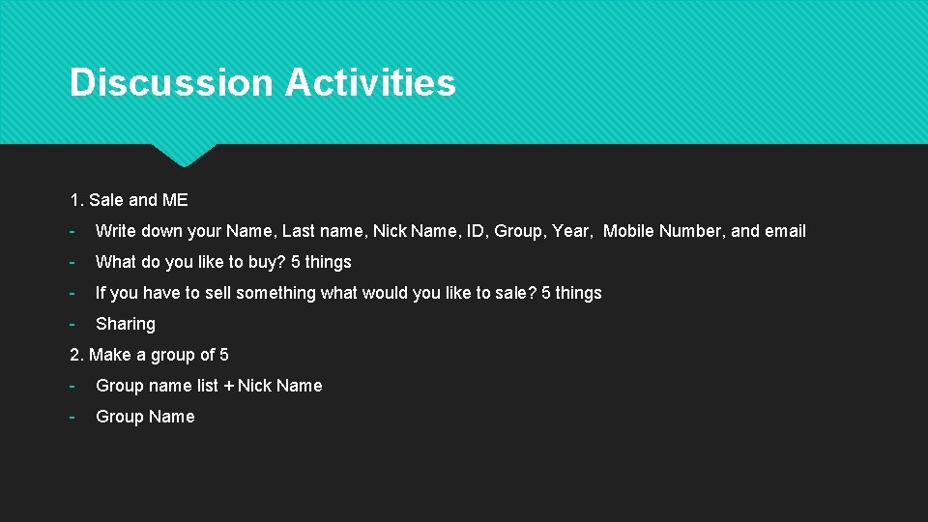Click the dash bullet before 'Sharing'

point(72,325)
